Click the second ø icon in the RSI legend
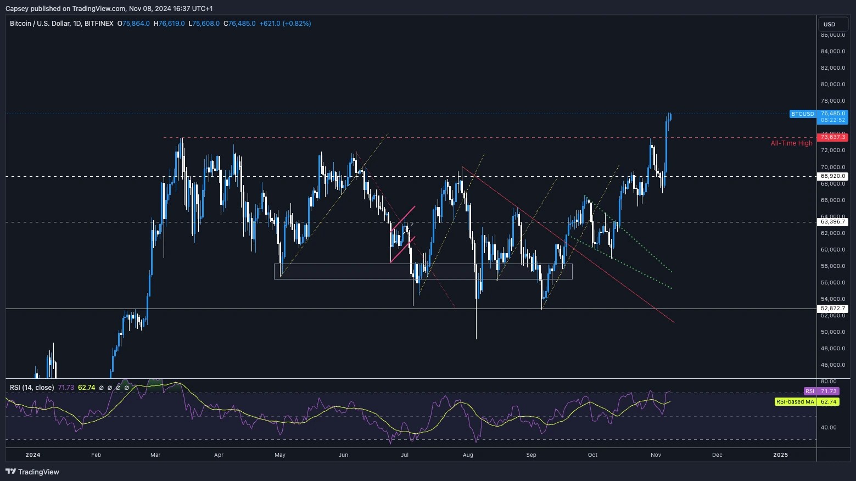Screen dimensions: 856x481 click(x=109, y=388)
